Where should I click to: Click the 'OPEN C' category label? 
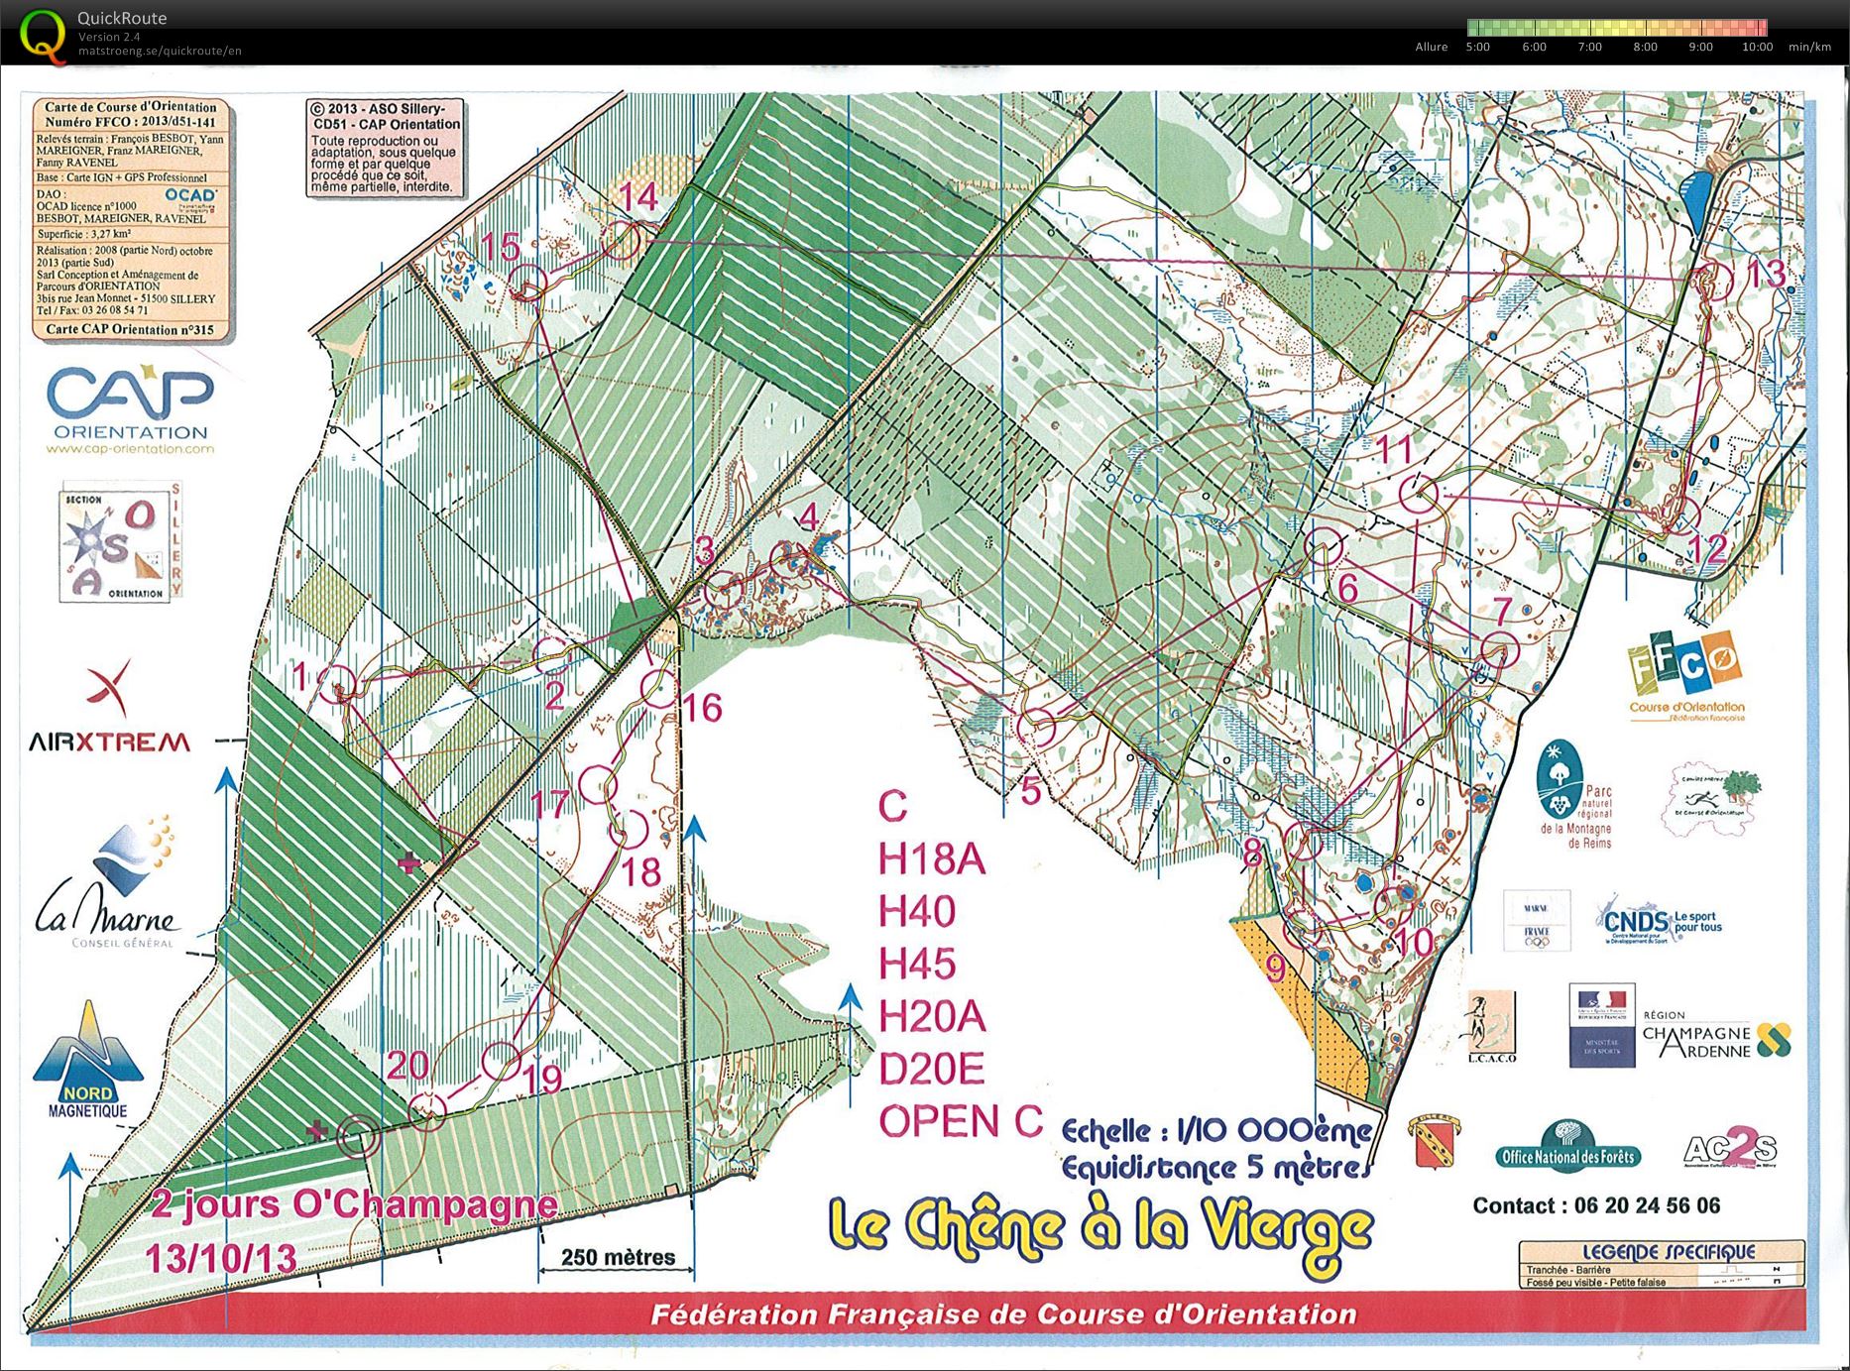(x=962, y=1121)
